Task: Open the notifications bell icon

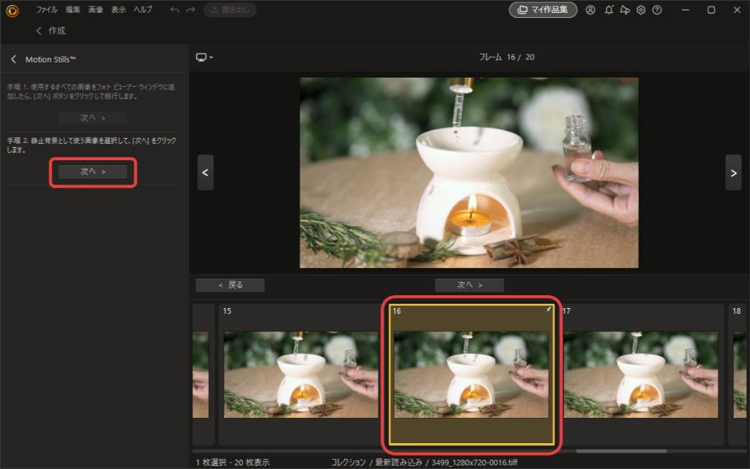Action: 608,9
